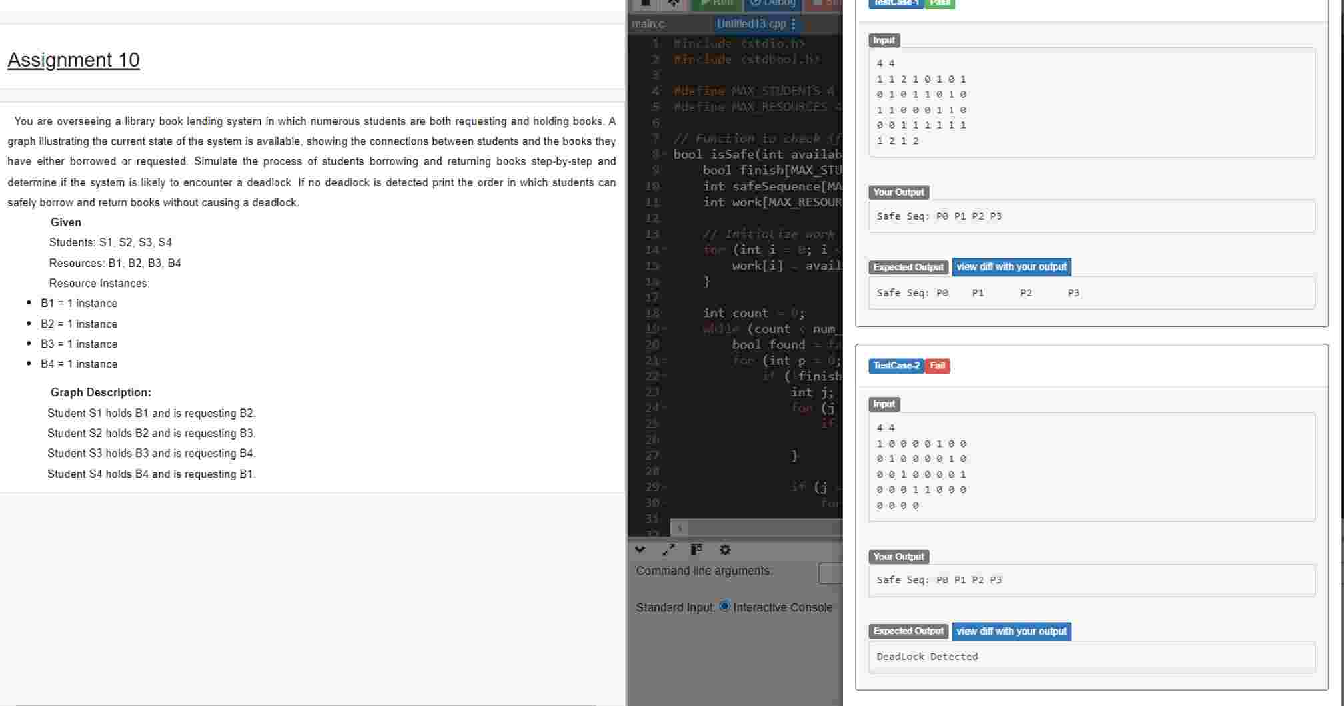Viewport: 1344px width, 706px height.
Task: Click the step-navigation icon beside save
Action: [x=674, y=3]
